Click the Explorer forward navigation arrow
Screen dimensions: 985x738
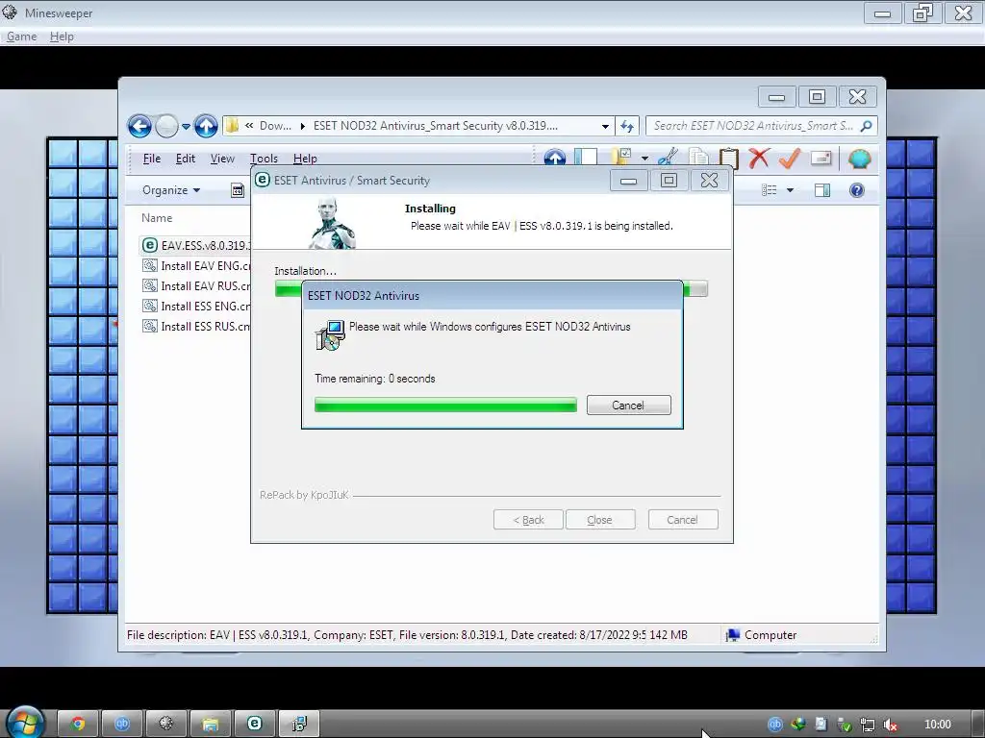[166, 126]
